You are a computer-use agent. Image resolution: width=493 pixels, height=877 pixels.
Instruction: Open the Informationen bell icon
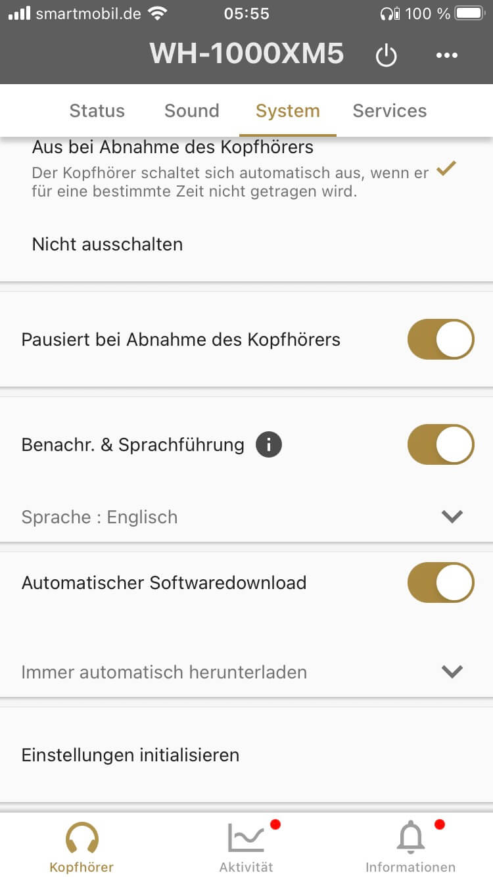coord(411,838)
